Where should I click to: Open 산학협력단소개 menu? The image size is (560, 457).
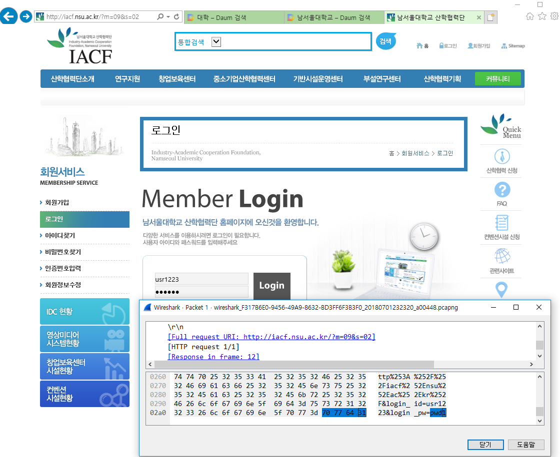point(72,79)
